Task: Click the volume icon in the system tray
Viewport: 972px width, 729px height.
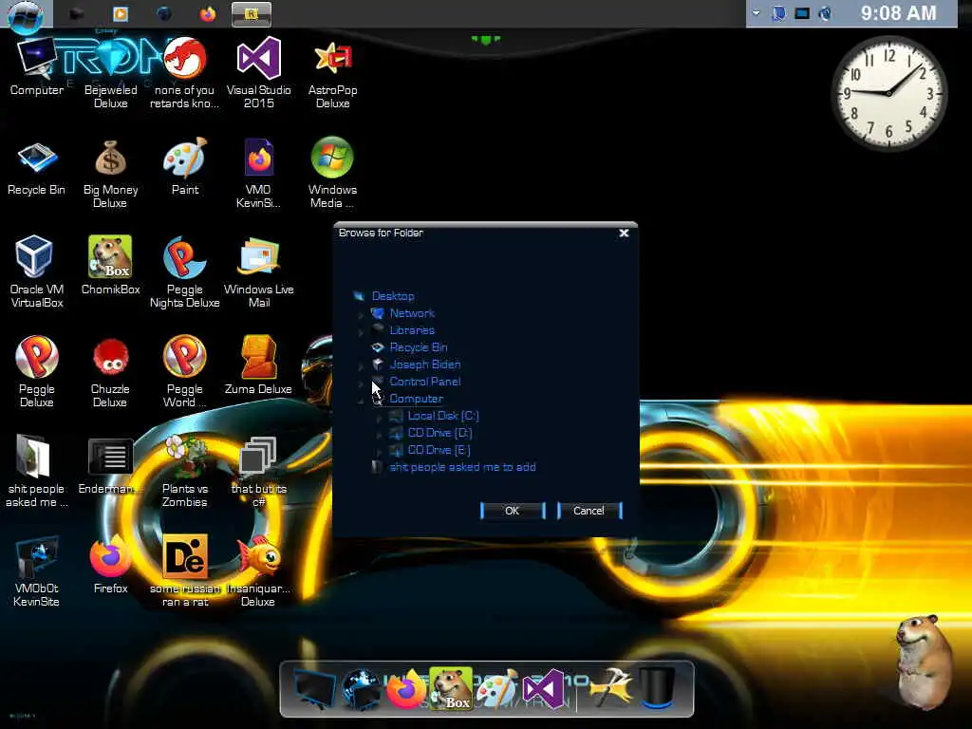Action: pyautogui.click(x=825, y=13)
